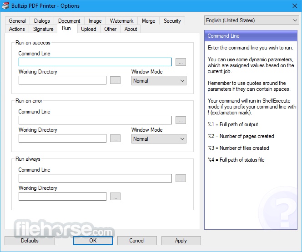
Task: Browse for Run on error working directory
Action: click(115, 138)
